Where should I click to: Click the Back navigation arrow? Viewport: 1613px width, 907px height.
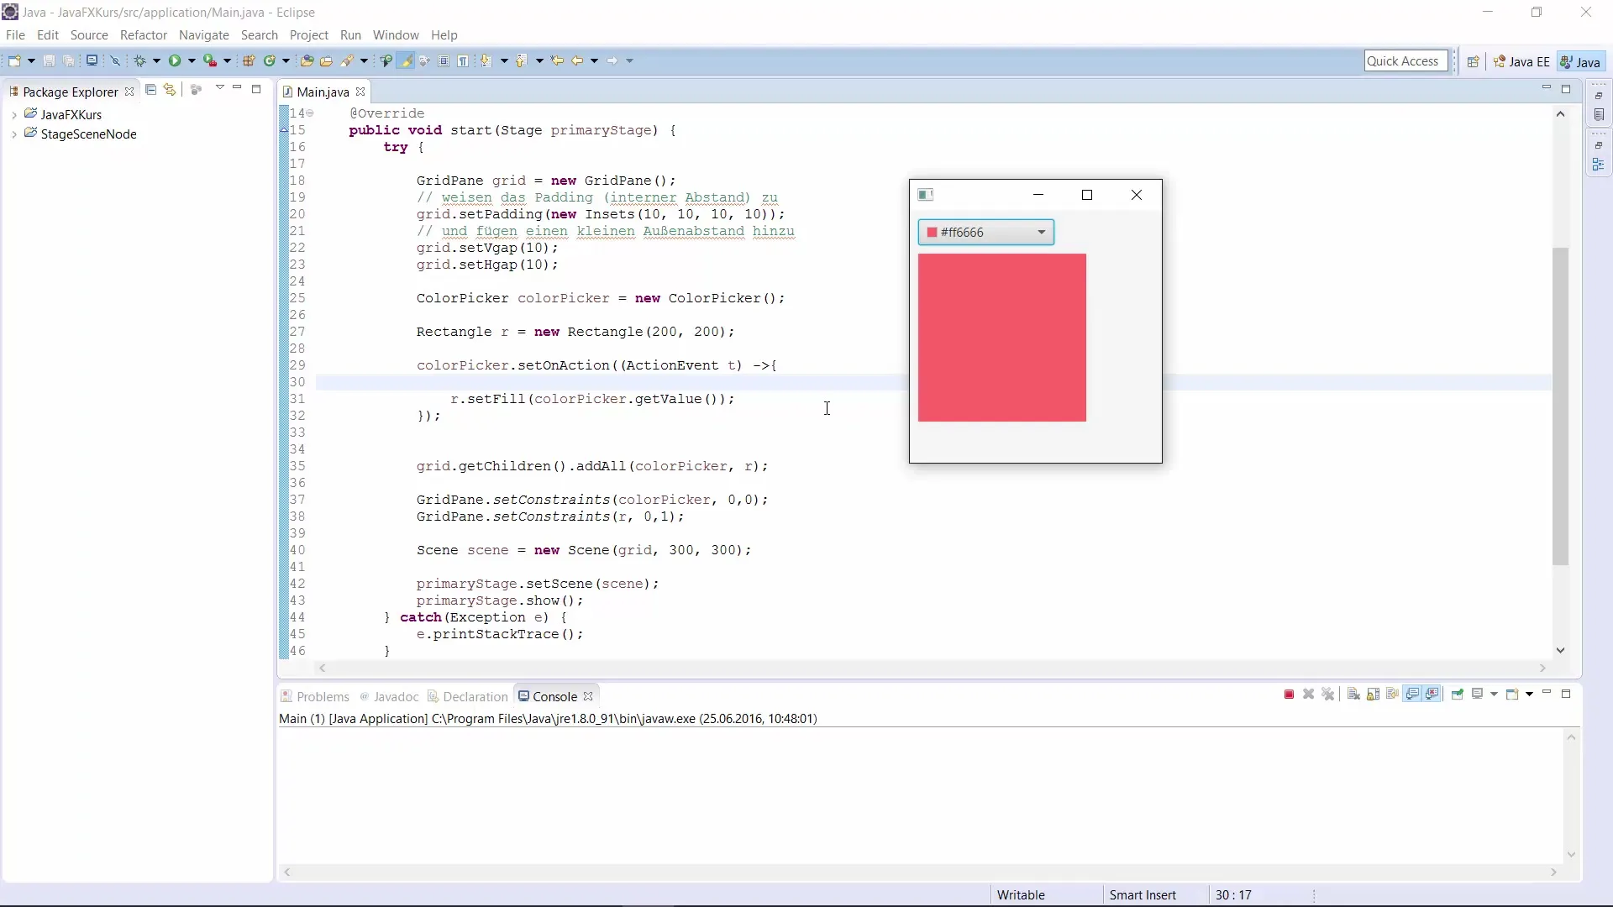577,60
